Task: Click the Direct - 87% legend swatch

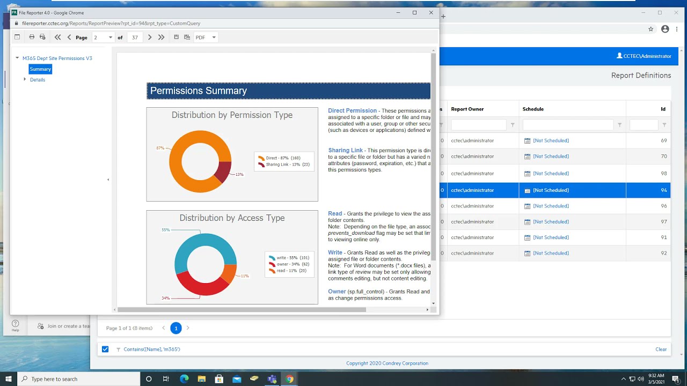Action: click(261, 158)
